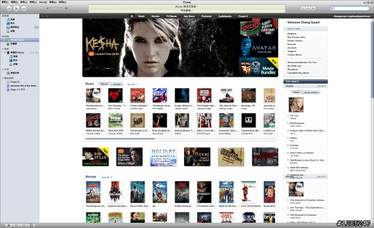The width and height of the screenshot is (374, 228).
Task: Open the iTunes U store tab
Action: [x=243, y=16]
